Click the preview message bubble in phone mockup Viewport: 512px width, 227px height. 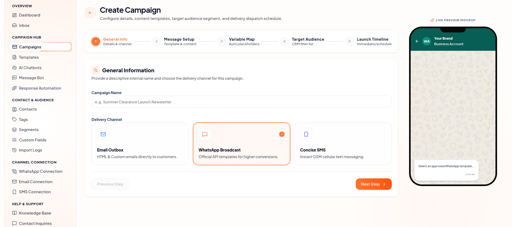446,170
